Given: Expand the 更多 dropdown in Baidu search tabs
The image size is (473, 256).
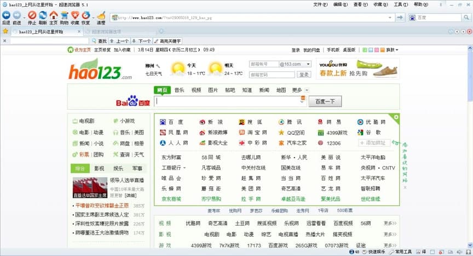Looking at the screenshot, I should click(307, 90).
